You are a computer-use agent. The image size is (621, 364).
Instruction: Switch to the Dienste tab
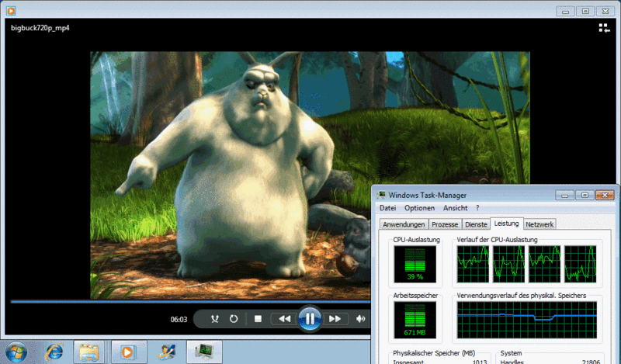[476, 224]
